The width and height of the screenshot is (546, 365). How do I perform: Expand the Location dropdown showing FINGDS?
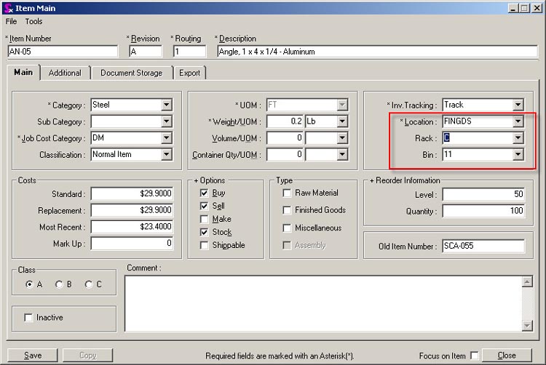click(x=518, y=121)
